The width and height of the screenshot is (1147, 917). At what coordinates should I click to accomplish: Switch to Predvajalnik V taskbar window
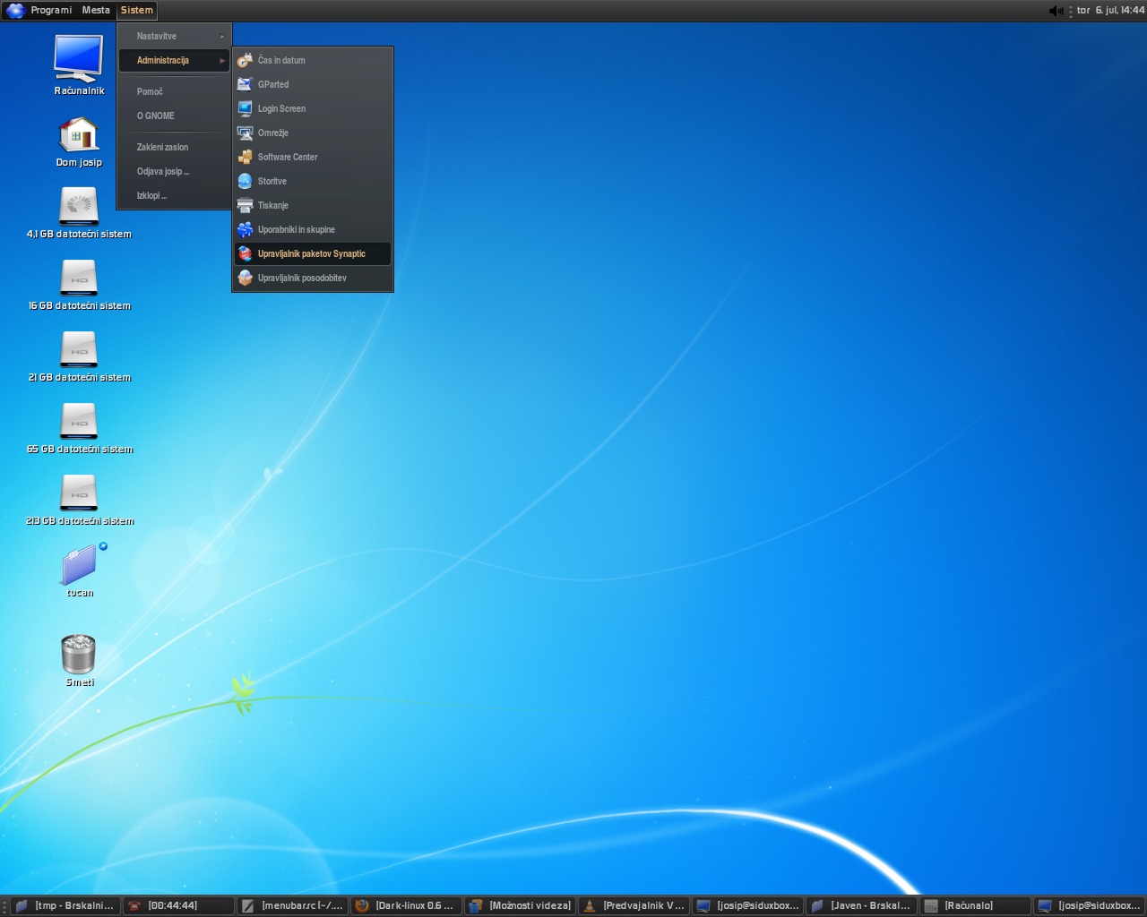(x=633, y=905)
